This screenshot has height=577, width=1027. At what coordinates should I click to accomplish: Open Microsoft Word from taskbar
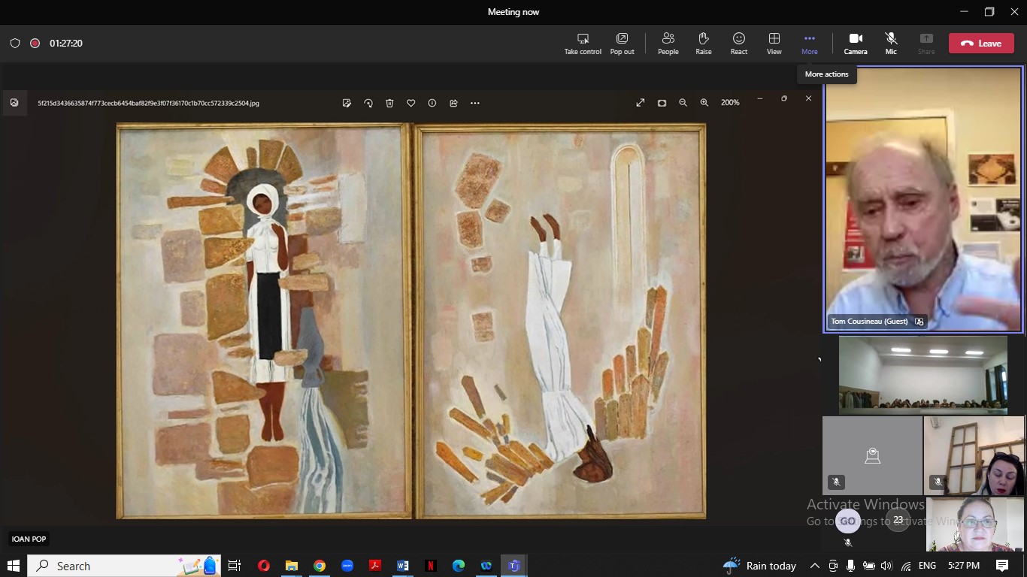tap(403, 566)
